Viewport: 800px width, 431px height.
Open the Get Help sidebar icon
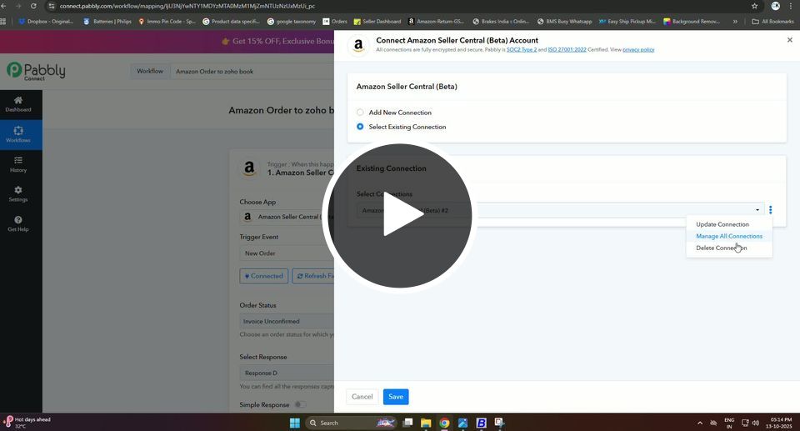pyautogui.click(x=18, y=223)
